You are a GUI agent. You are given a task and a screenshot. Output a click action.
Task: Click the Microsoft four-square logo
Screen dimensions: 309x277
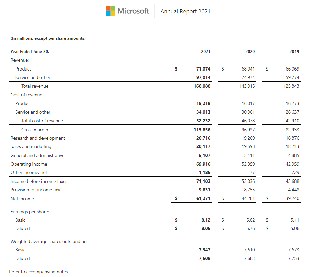tap(111, 11)
